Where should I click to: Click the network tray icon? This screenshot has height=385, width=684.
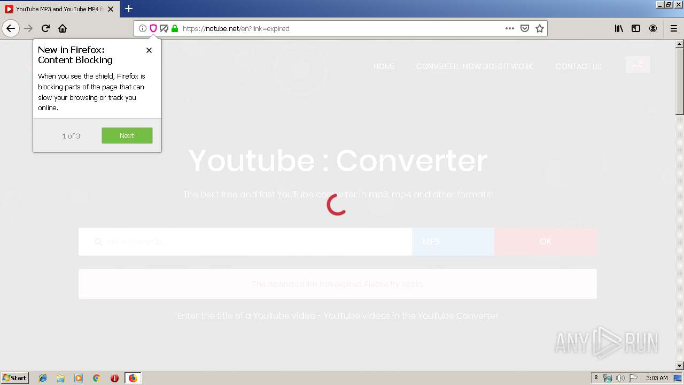click(608, 378)
